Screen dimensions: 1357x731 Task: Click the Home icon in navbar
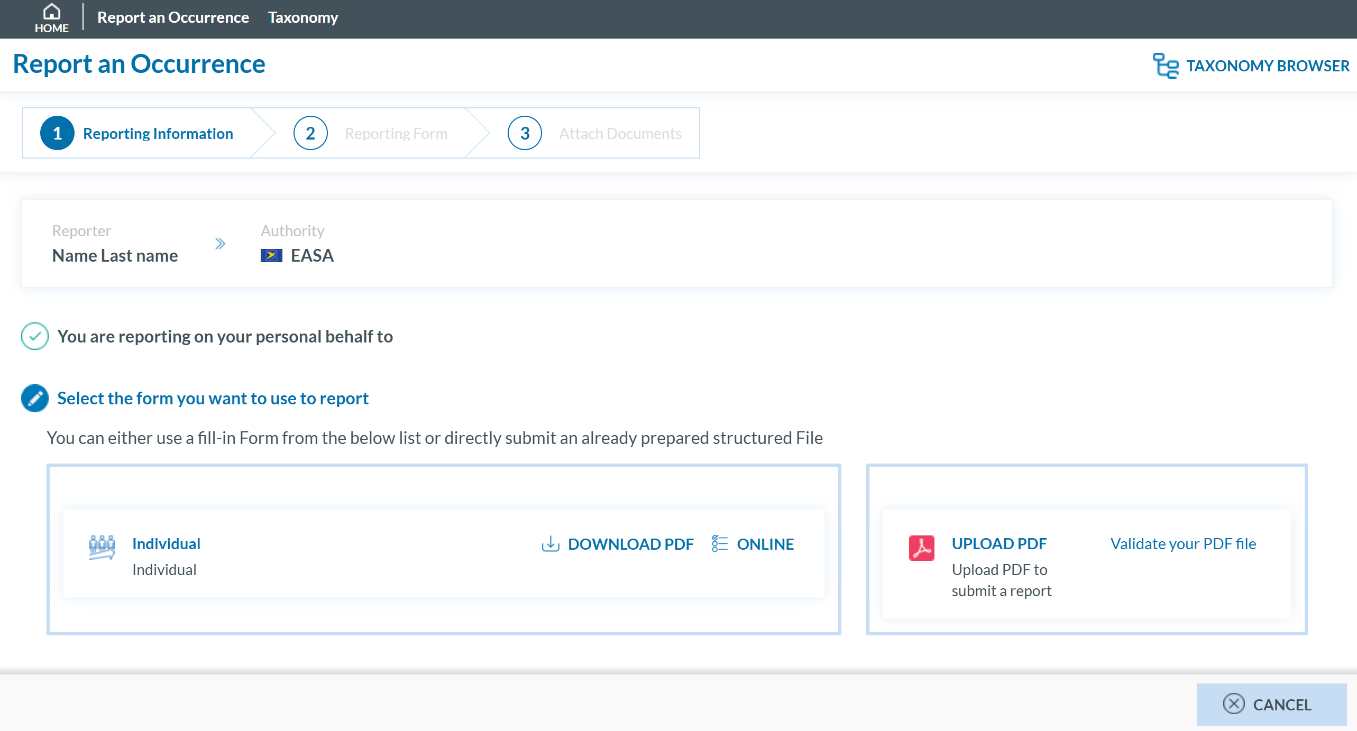click(51, 12)
